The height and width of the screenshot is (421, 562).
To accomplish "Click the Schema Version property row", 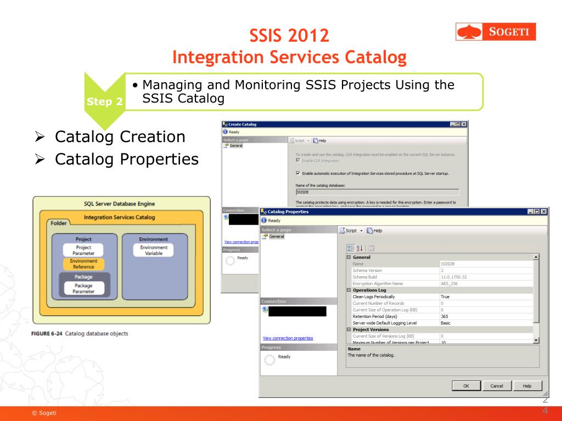I will coord(442,270).
